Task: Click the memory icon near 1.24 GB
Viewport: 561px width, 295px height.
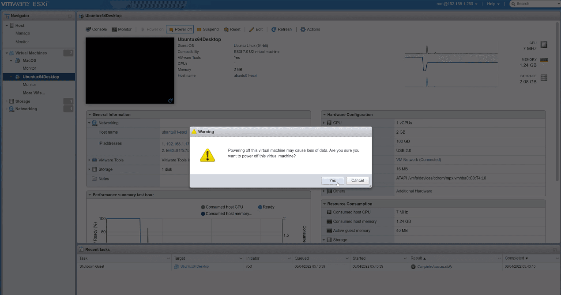Action: point(544,60)
